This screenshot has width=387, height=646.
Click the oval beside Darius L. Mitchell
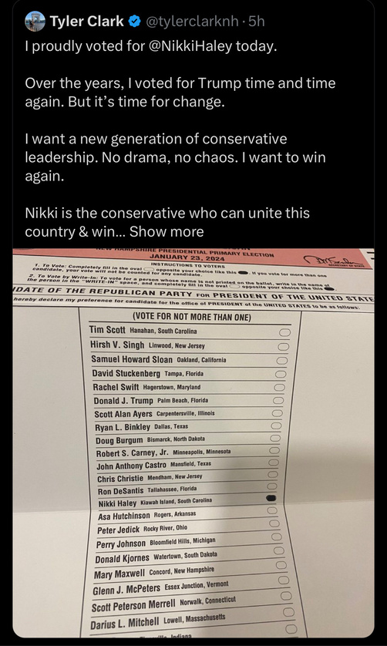(289, 612)
